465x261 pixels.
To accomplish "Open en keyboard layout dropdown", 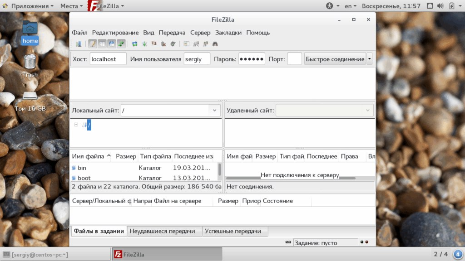I will click(x=351, y=6).
